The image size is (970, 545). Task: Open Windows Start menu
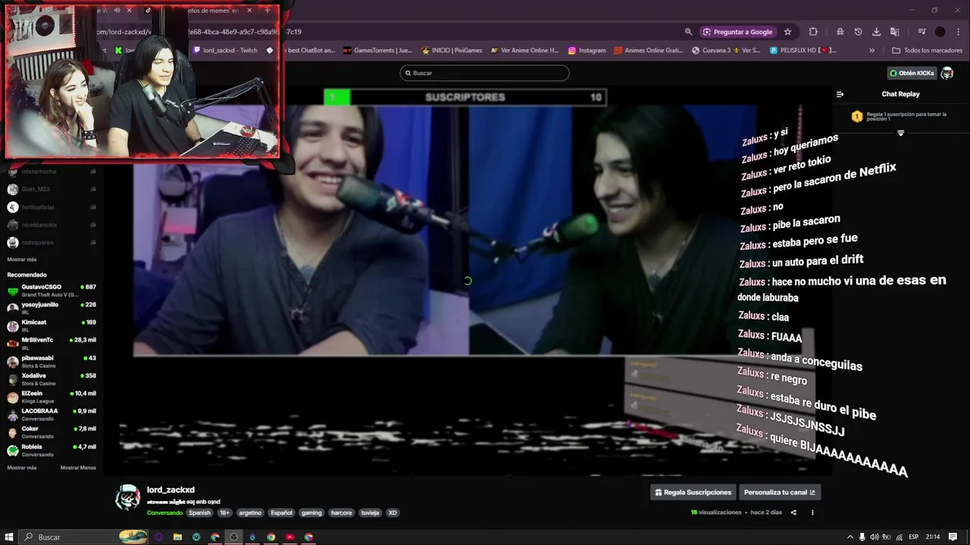pos(9,537)
